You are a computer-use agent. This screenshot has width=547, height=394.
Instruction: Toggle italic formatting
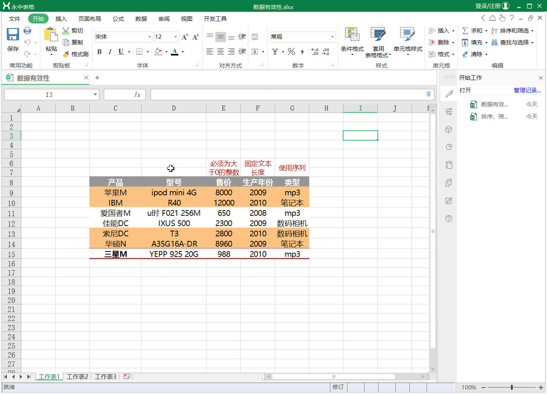[x=110, y=52]
